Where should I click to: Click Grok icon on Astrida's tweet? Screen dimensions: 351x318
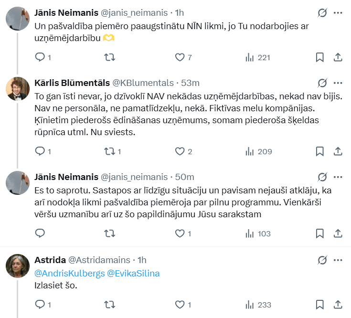(x=322, y=260)
